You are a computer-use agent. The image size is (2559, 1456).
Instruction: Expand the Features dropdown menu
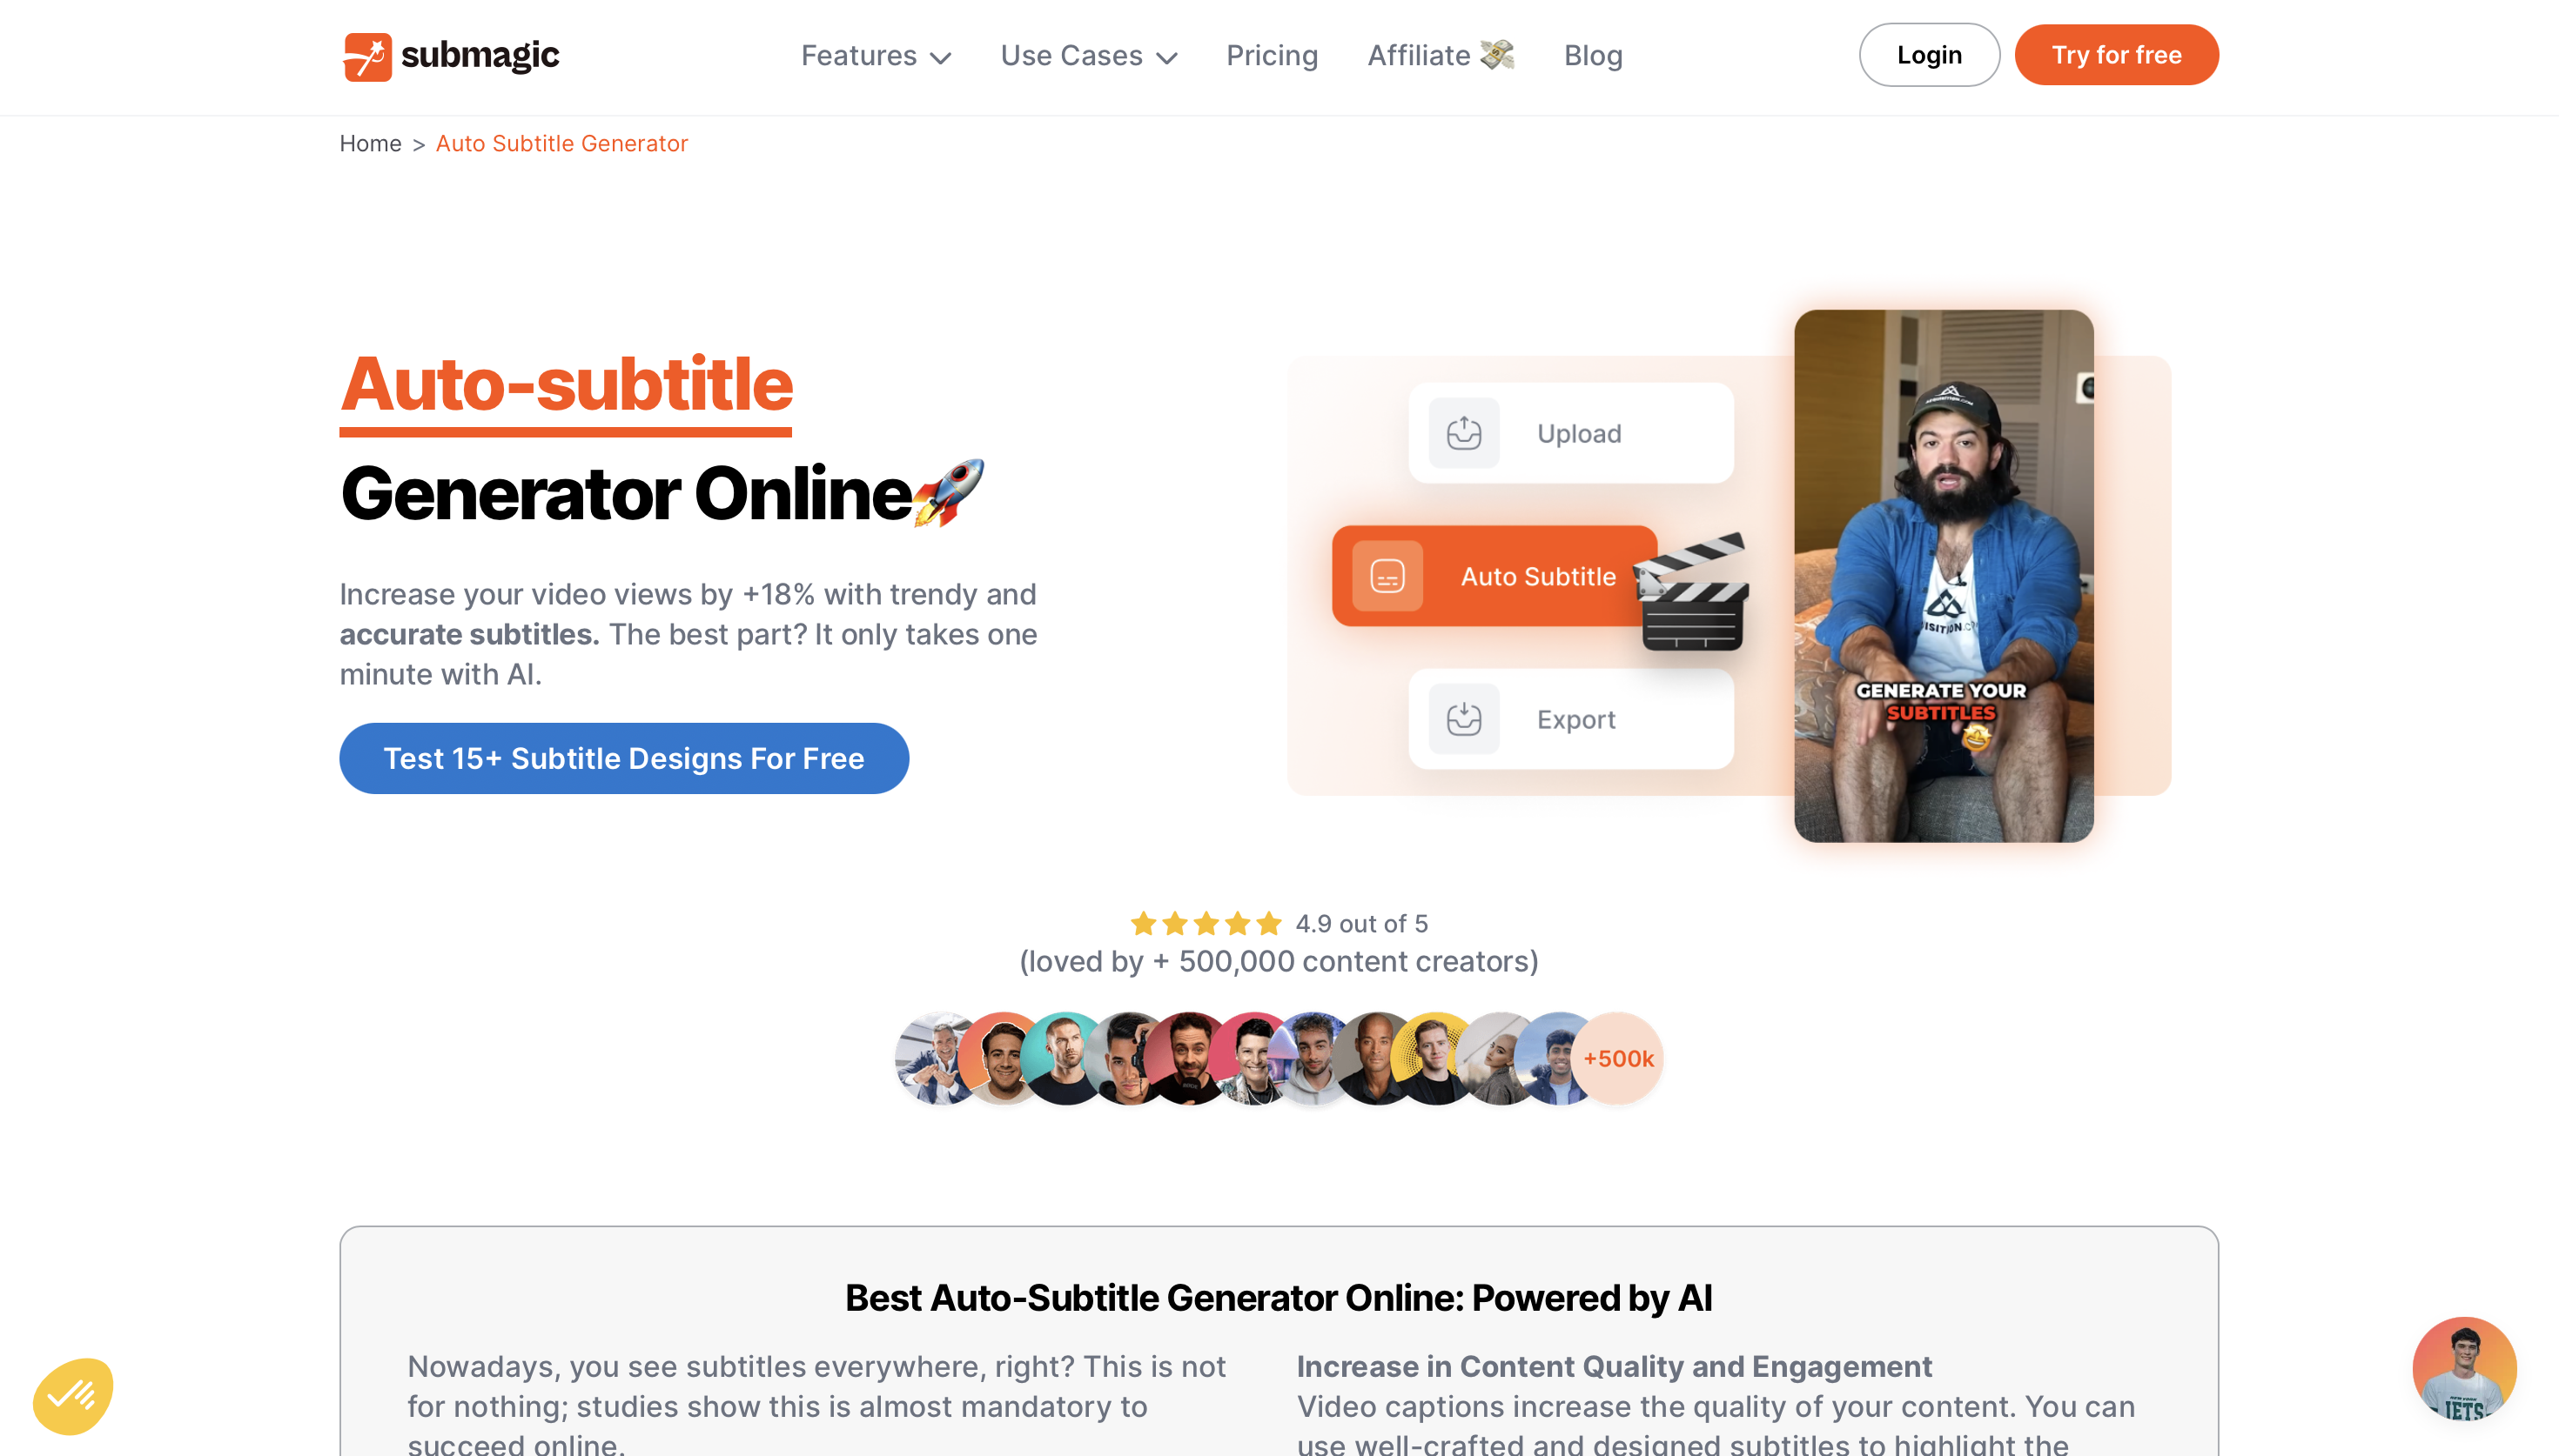(x=876, y=56)
